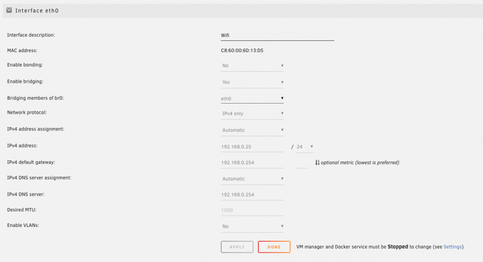Screen dimensions: 483x262
Task: Open the subnet mask dropdown showing 24
Action: coord(304,146)
